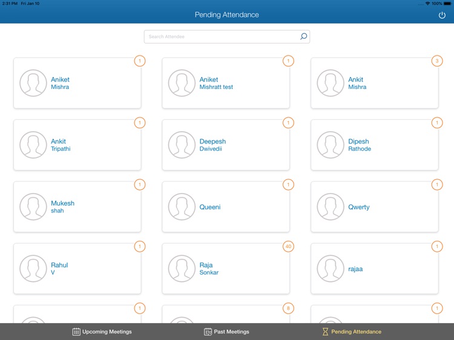The width and height of the screenshot is (454, 340).
Task: Click Qwerty's avatar icon
Action: point(331,207)
